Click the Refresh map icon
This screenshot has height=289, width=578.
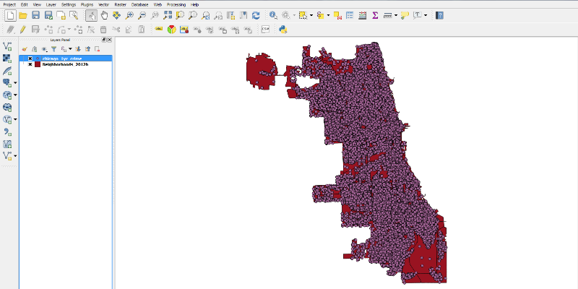click(257, 15)
